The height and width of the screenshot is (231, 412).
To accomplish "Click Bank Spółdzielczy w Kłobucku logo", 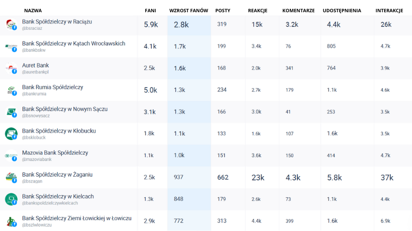I will (11, 134).
